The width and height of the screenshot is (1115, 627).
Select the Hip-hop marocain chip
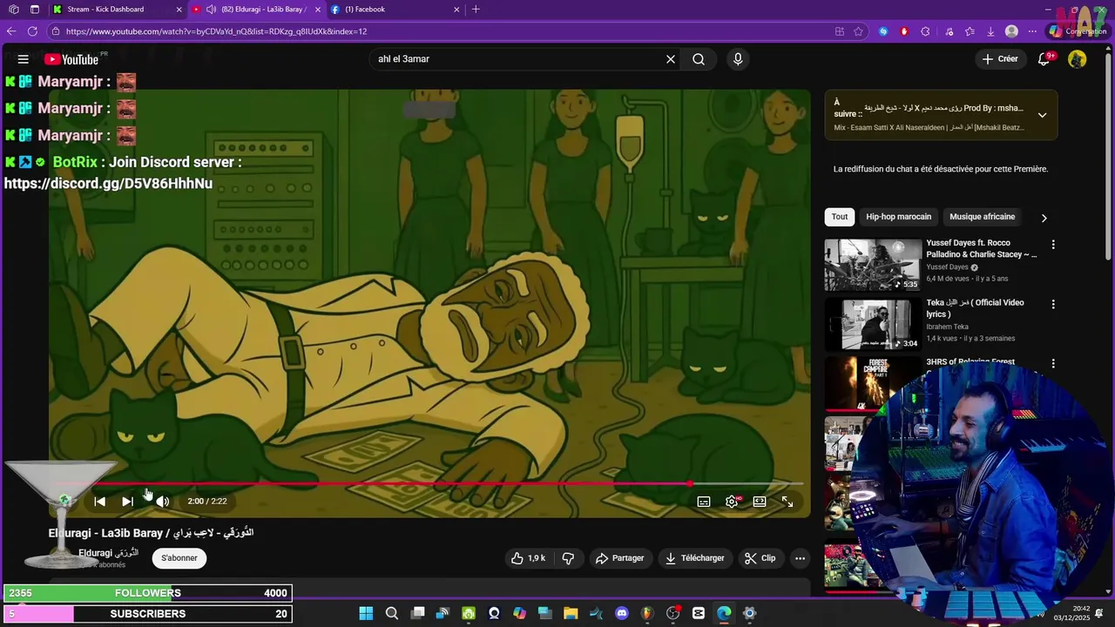[898, 217]
